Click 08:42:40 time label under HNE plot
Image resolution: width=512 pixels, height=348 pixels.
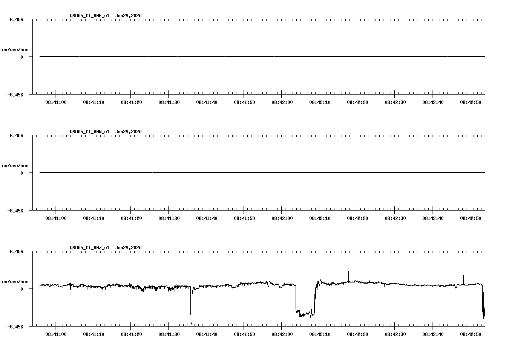[x=433, y=102]
